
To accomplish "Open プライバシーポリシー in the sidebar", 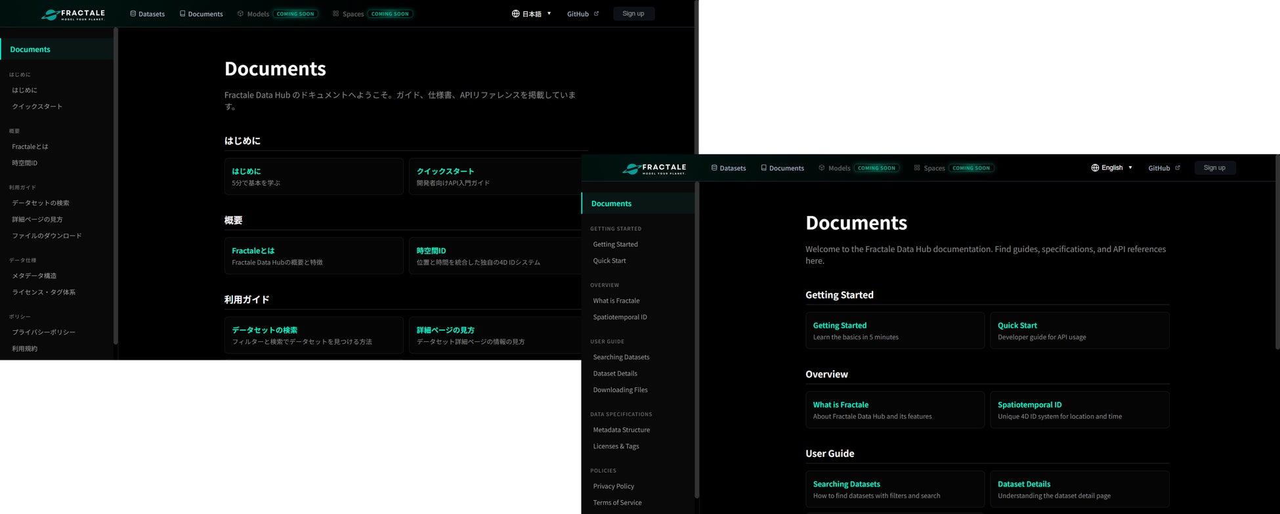I will 44,332.
